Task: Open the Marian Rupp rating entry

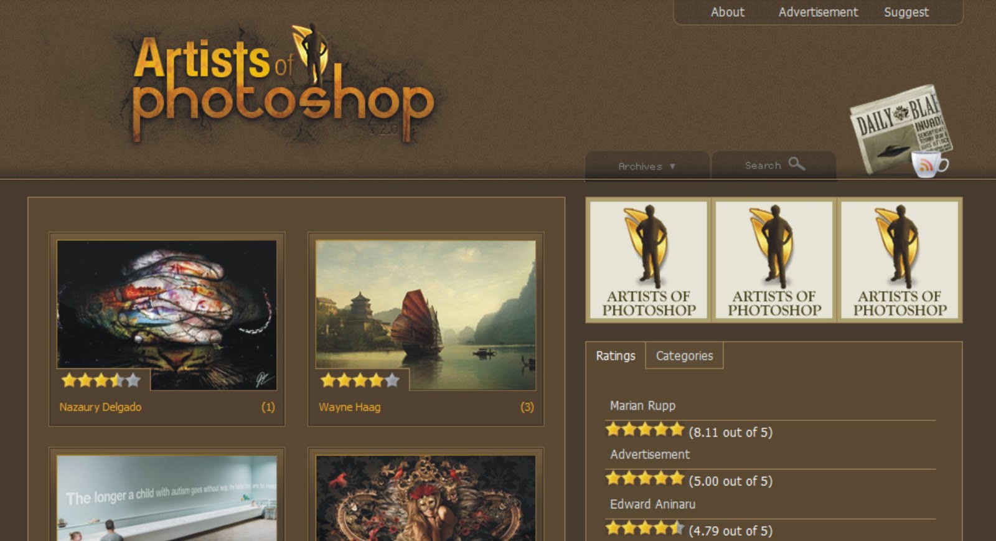Action: pyautogui.click(x=642, y=405)
